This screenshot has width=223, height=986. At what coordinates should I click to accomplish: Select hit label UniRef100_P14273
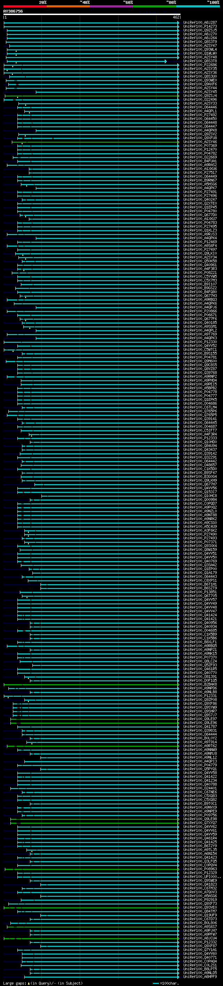(200, 27)
